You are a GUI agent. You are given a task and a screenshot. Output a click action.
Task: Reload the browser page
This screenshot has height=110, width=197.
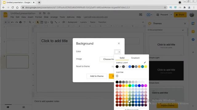coord(13,7)
